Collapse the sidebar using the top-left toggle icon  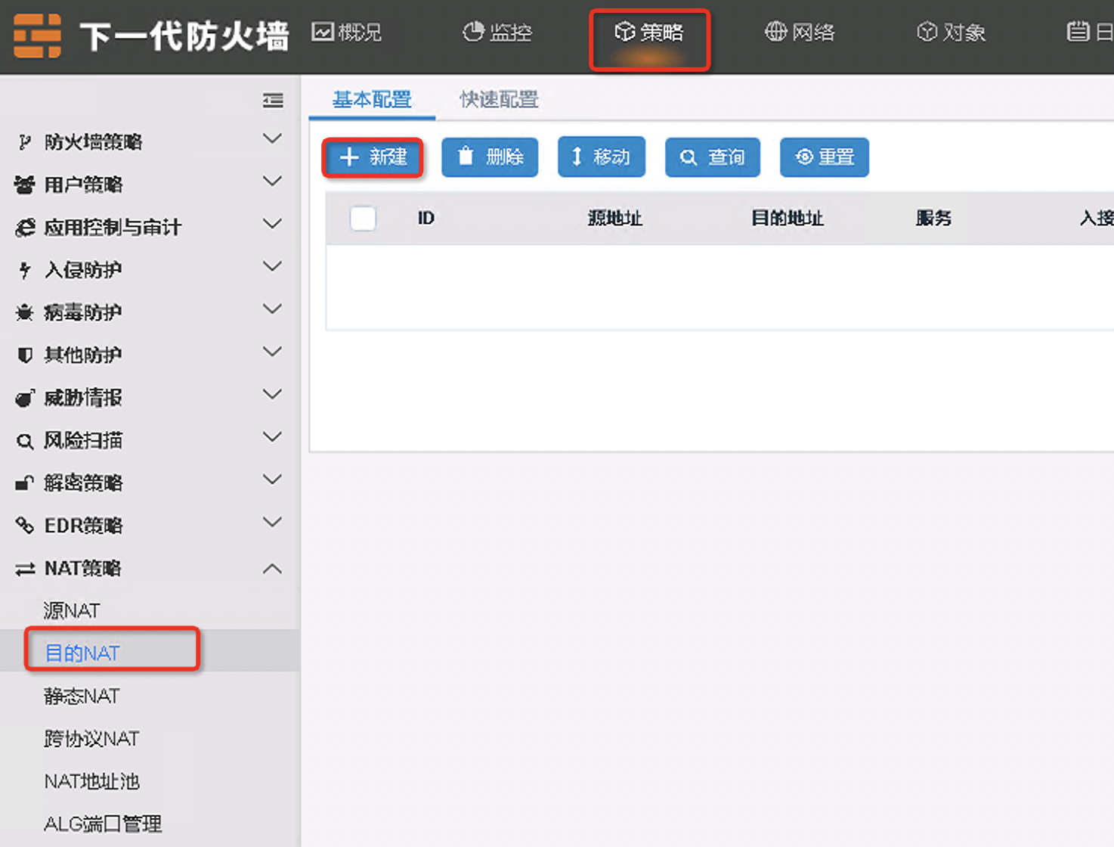[x=273, y=100]
